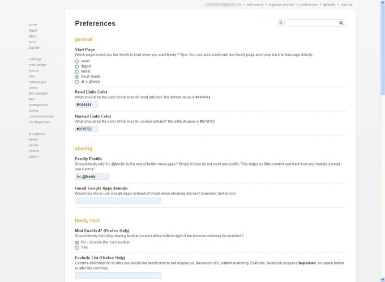Click the Read Links Color field
Viewport: 385px width, 282px height.
(87, 104)
